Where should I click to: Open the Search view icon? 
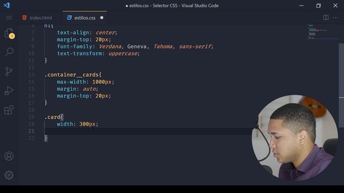click(9, 52)
